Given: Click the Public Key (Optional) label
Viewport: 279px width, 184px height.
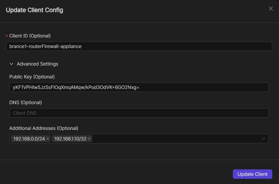Looking at the screenshot, I should tap(32, 77).
